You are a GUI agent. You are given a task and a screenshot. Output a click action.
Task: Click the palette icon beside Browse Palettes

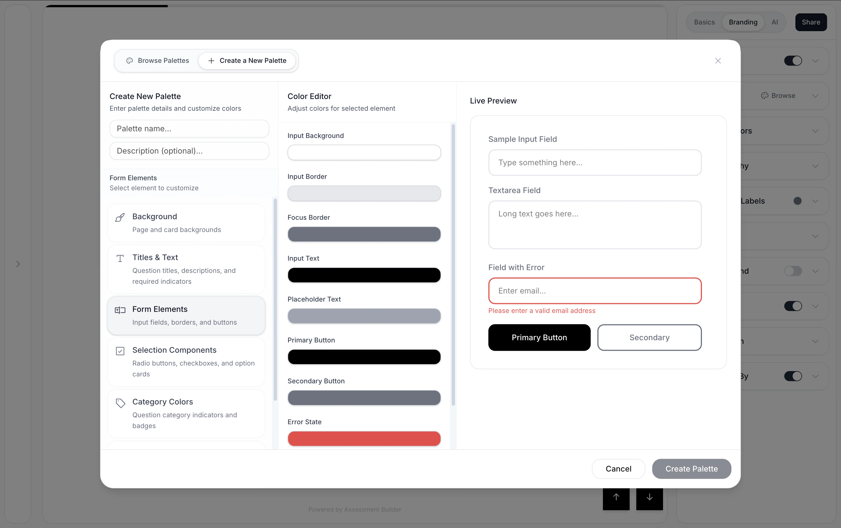129,60
